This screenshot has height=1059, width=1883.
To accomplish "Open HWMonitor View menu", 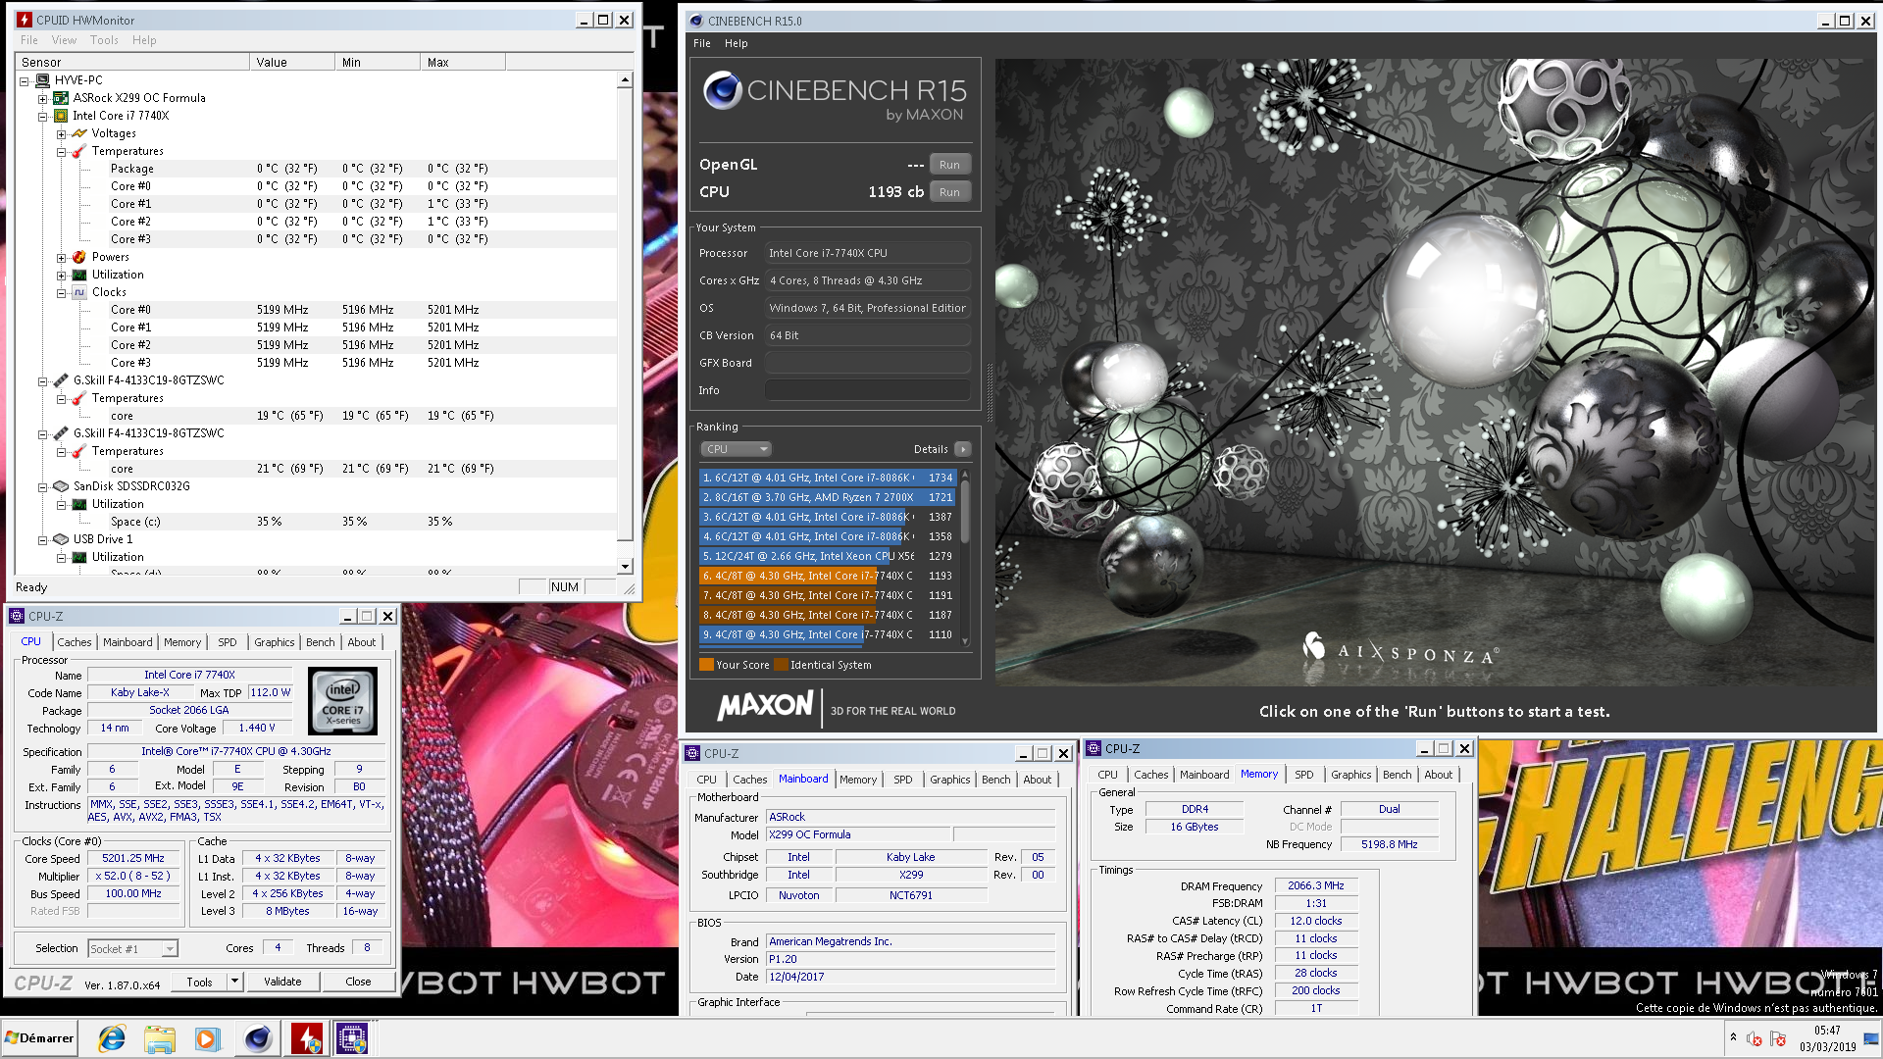I will (x=64, y=40).
